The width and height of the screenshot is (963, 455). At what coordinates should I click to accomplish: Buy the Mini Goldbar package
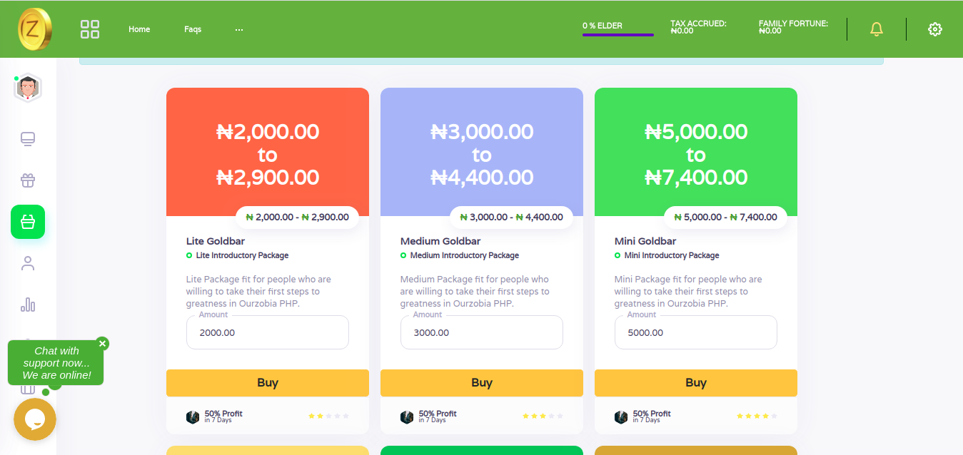696,383
